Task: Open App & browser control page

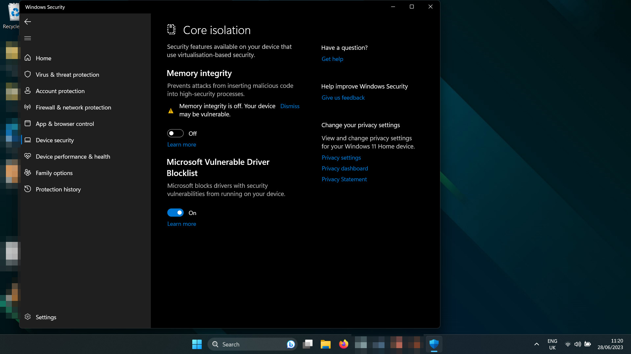Action: pos(85,124)
